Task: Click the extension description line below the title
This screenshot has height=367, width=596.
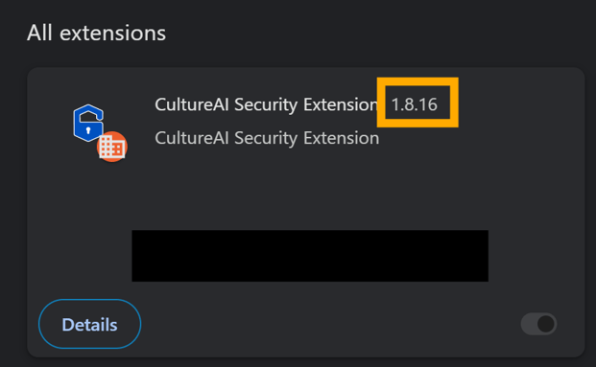Action: point(267,138)
